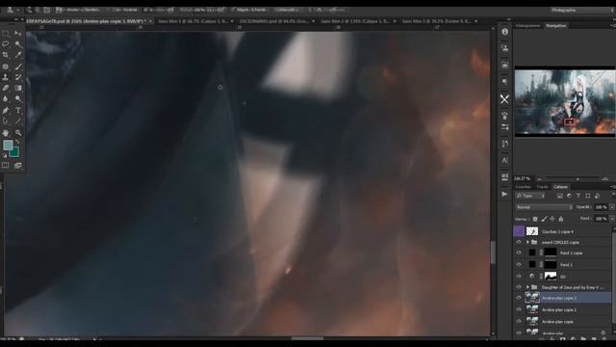
Task: Hide the Fond 1 copie layer
Action: (x=519, y=253)
